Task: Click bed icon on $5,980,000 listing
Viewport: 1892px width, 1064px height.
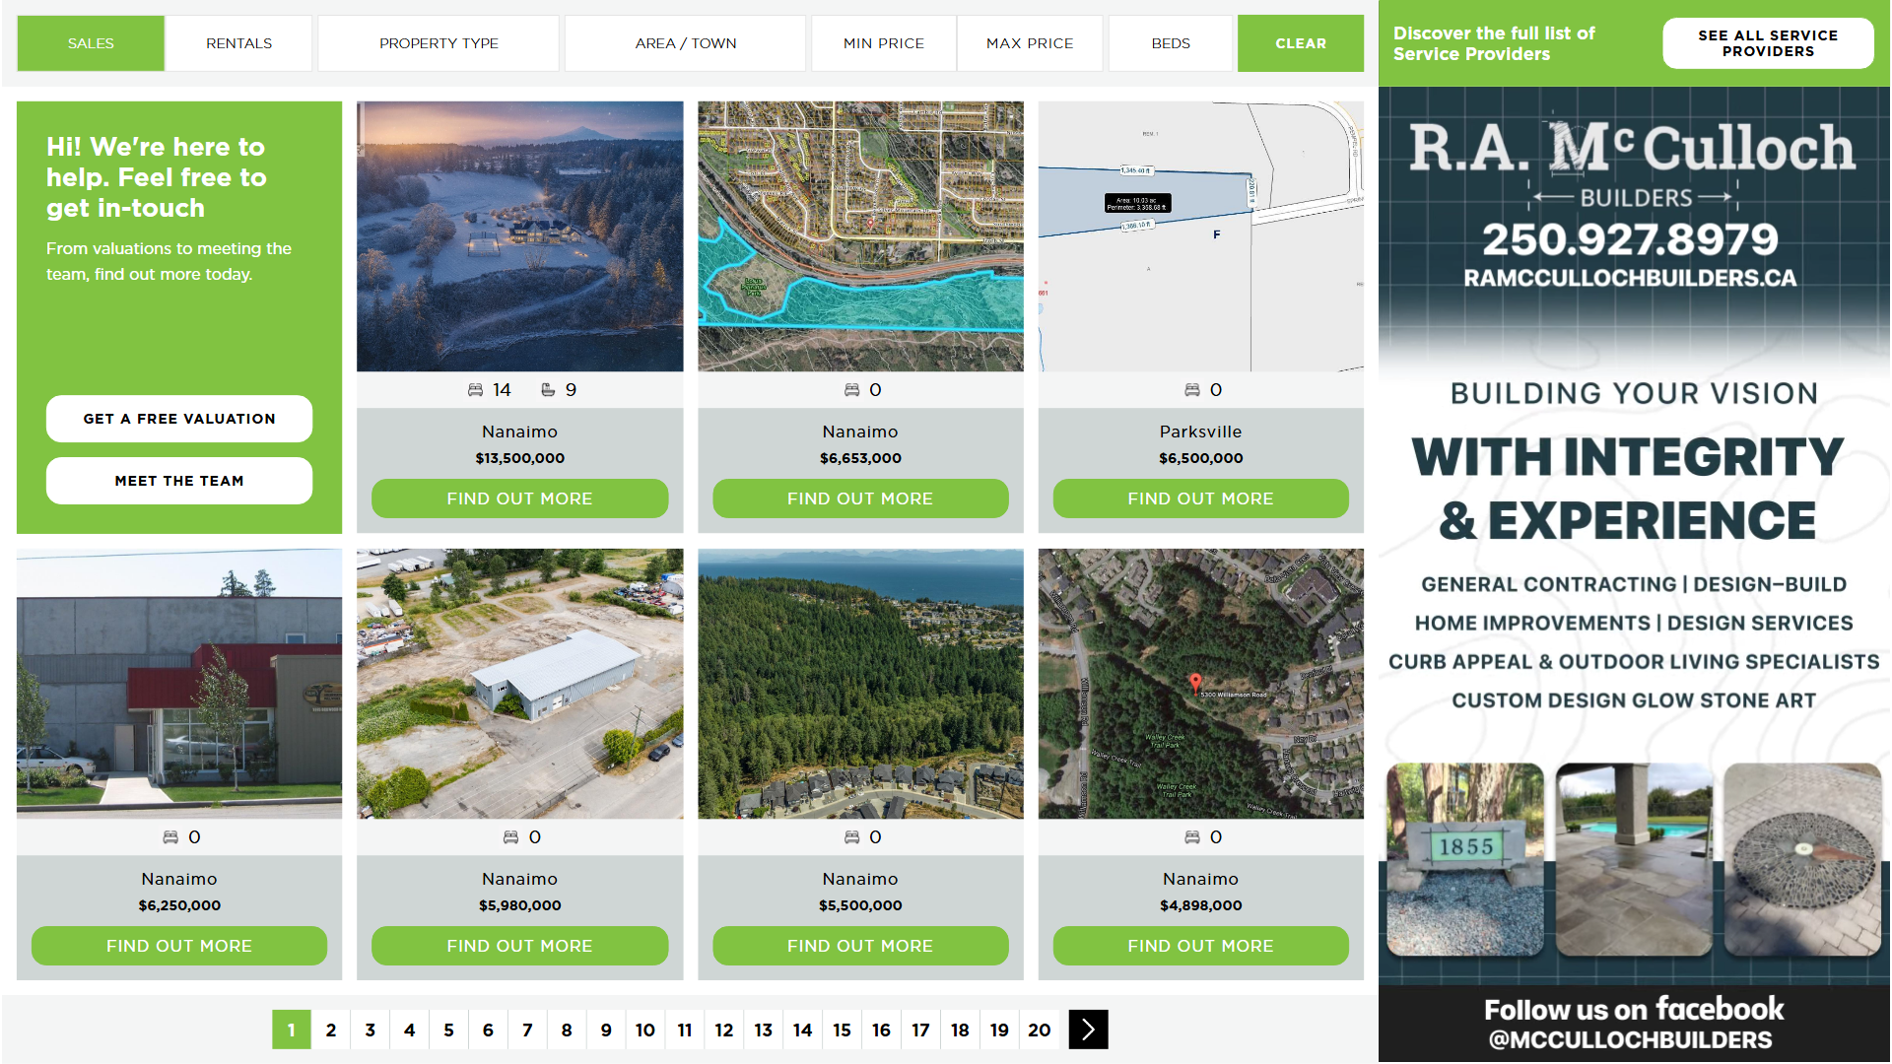Action: [510, 837]
